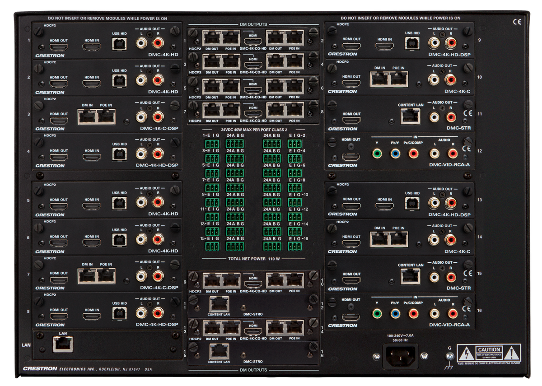Select the HDMI IN port on slot 9

point(385,46)
